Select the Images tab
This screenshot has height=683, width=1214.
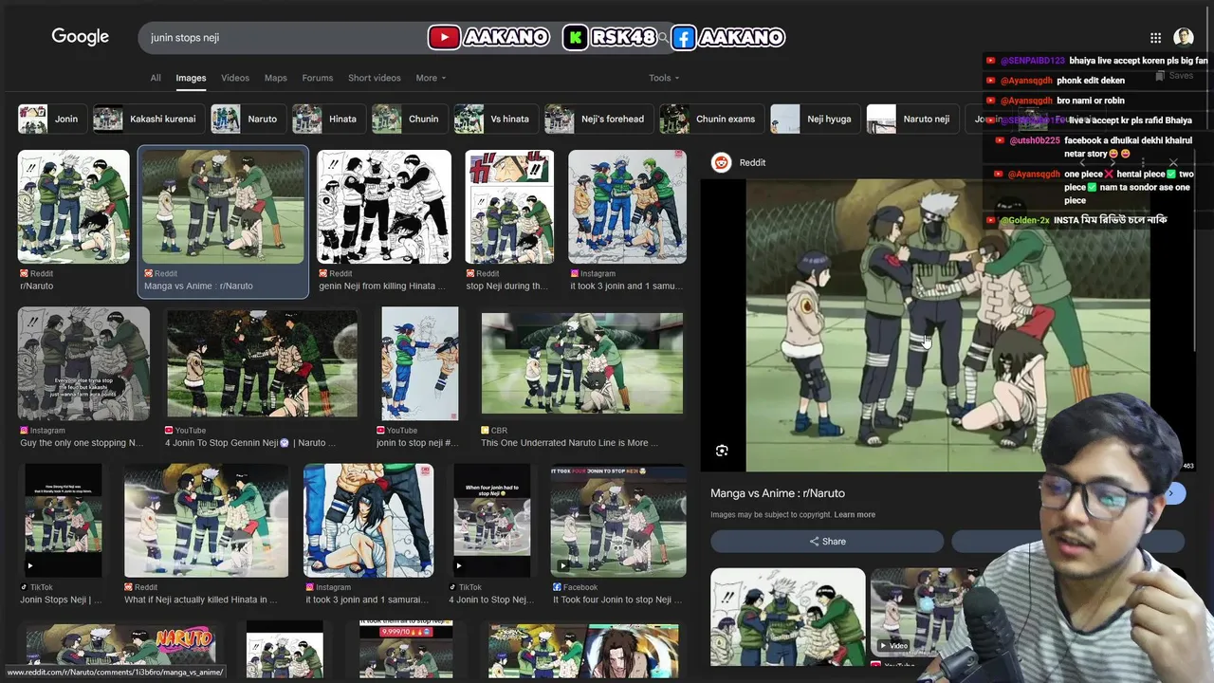click(x=191, y=78)
